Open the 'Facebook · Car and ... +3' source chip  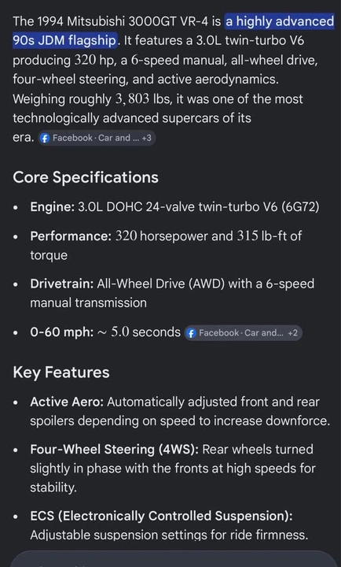tap(97, 138)
